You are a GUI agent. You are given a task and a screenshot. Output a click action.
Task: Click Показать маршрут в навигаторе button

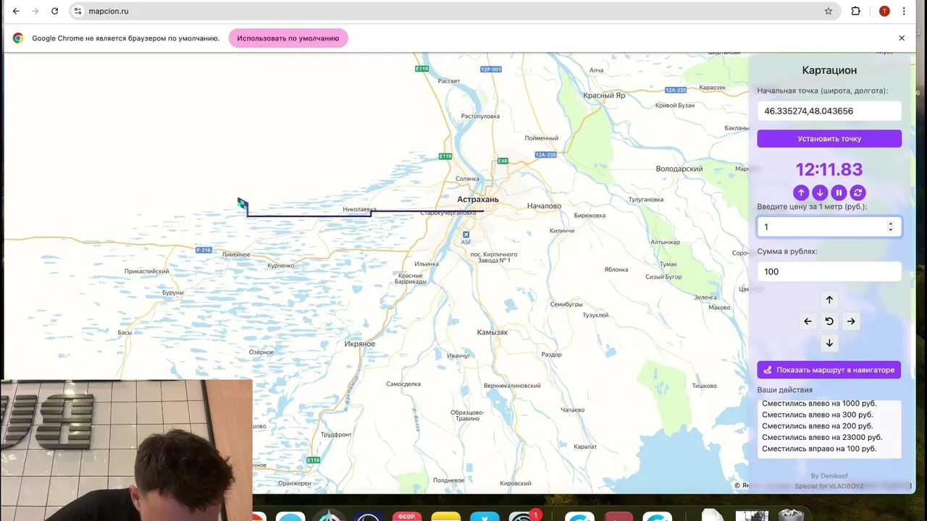tap(829, 370)
